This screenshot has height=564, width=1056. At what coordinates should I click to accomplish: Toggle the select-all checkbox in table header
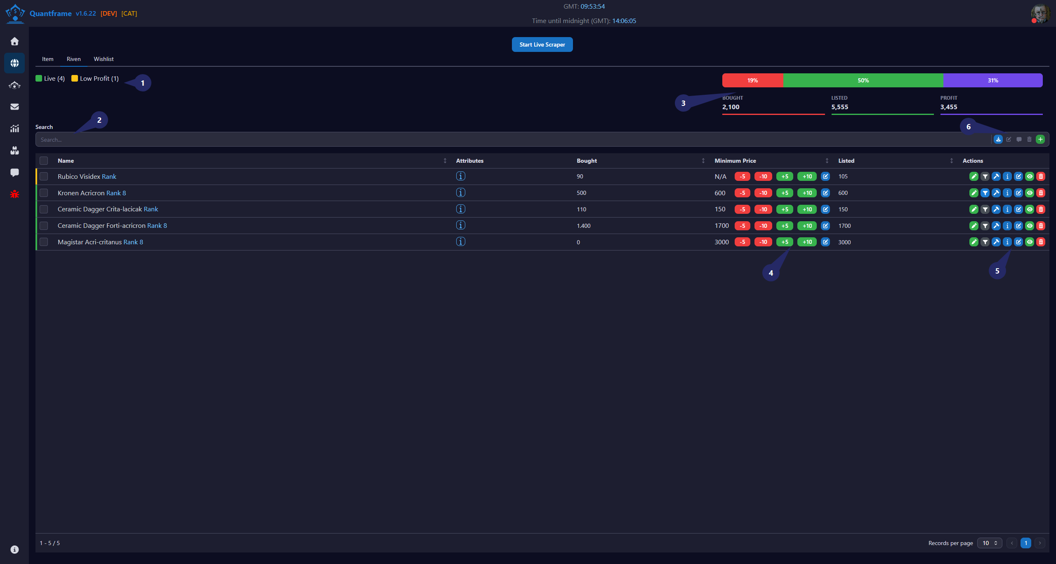pos(44,161)
